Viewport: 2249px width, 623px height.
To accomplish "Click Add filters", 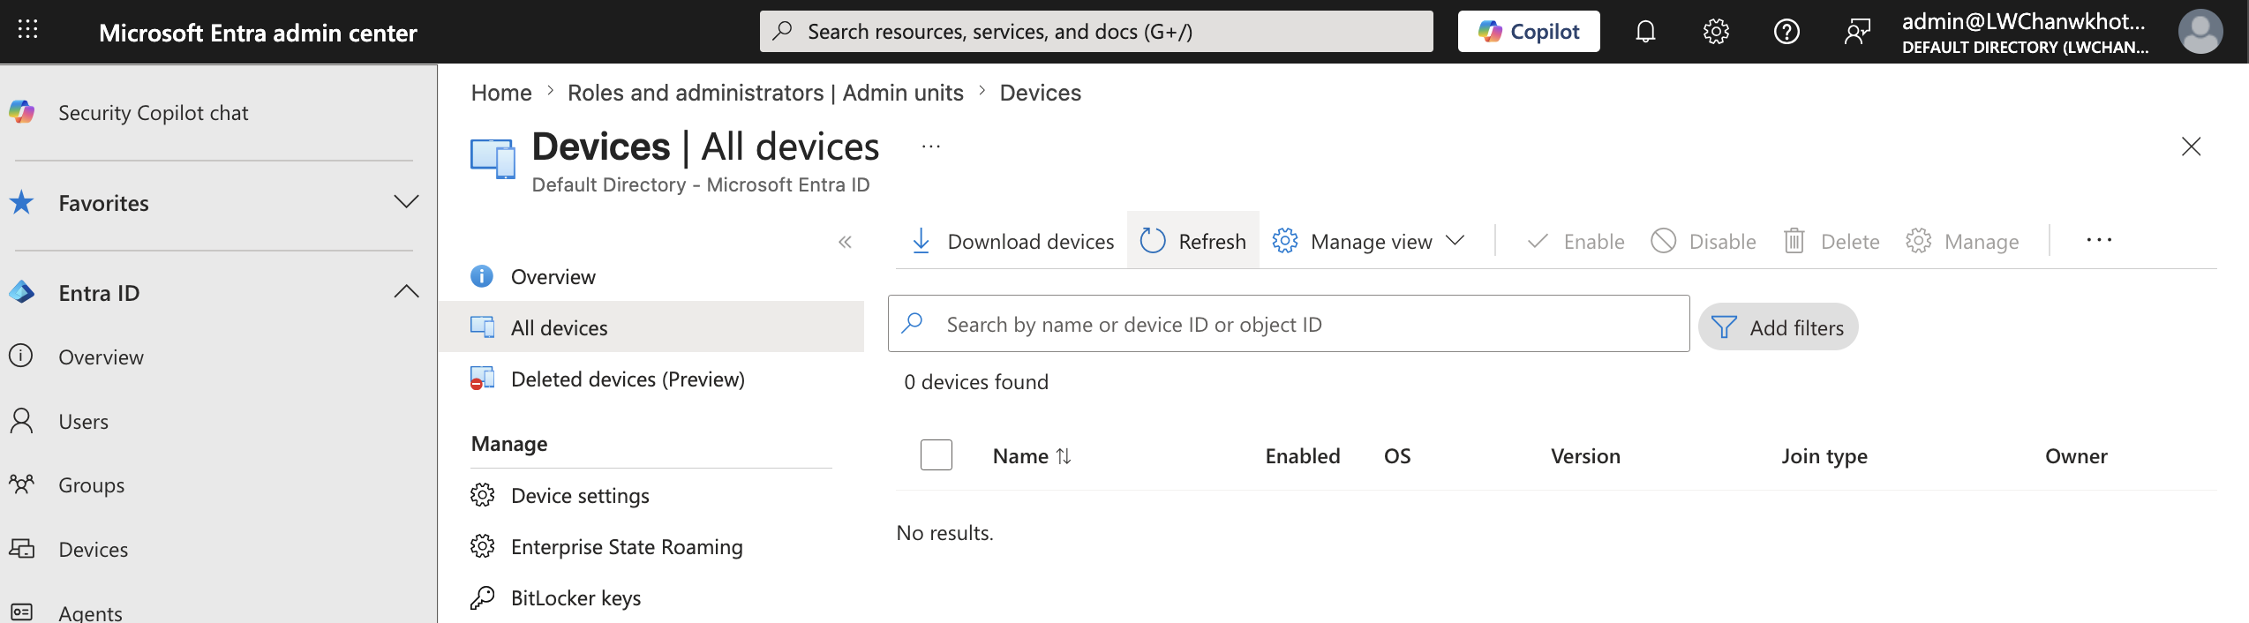I will point(1778,327).
